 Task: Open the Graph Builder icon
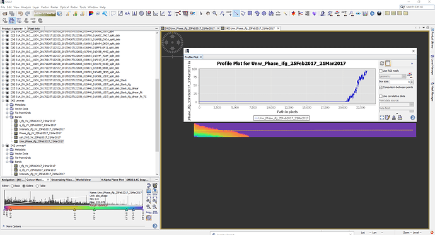point(178,13)
